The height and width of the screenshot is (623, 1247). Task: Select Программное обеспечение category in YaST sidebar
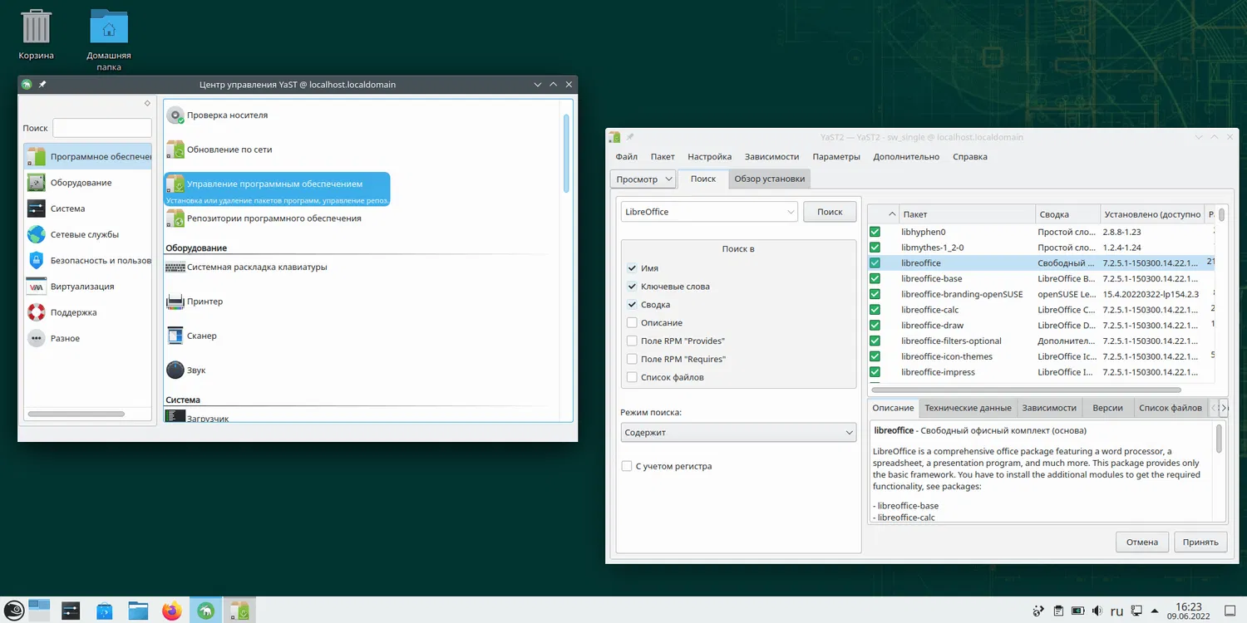point(88,156)
